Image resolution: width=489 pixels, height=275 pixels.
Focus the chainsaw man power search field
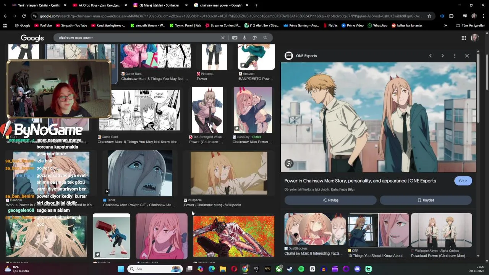click(138, 38)
